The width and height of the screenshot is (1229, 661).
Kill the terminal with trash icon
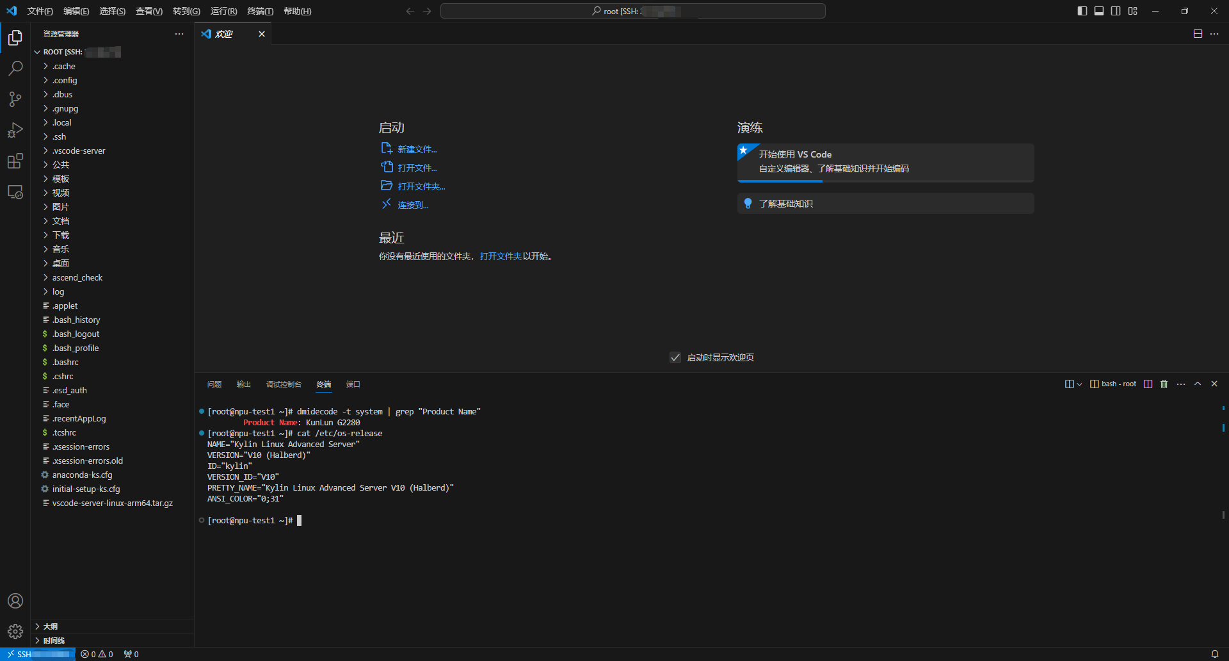[1164, 384]
